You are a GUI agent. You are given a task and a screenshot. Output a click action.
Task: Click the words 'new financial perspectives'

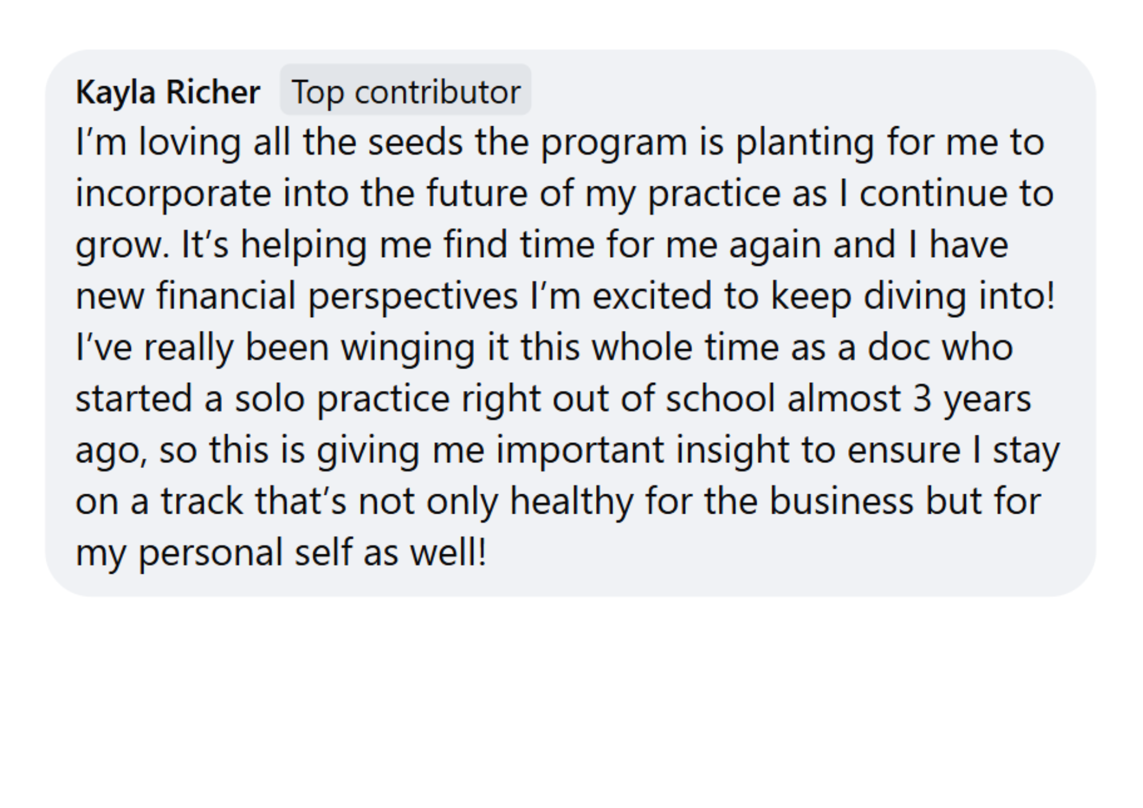point(297,295)
